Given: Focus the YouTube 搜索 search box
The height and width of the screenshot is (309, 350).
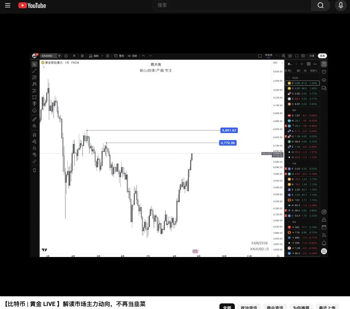Looking at the screenshot, I should tap(232, 5).
